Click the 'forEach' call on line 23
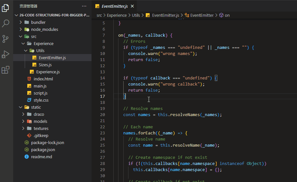Image resolution: width=297 pixels, height=182 pixels. point(147,133)
